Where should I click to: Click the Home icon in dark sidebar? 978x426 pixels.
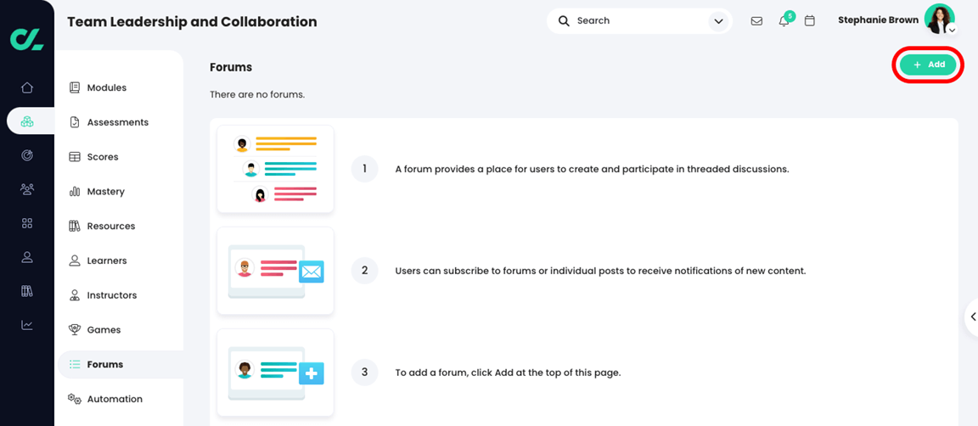27,87
